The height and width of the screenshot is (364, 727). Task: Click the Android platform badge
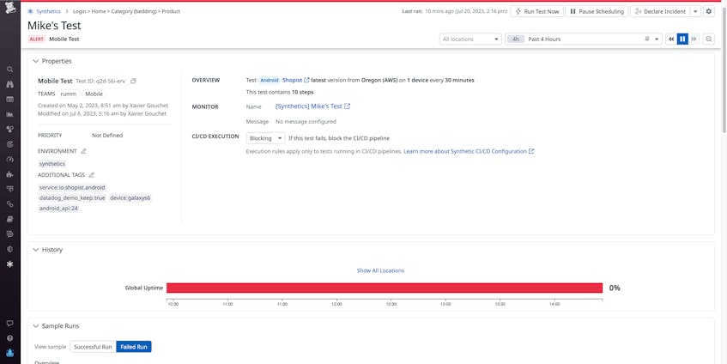pyautogui.click(x=270, y=80)
